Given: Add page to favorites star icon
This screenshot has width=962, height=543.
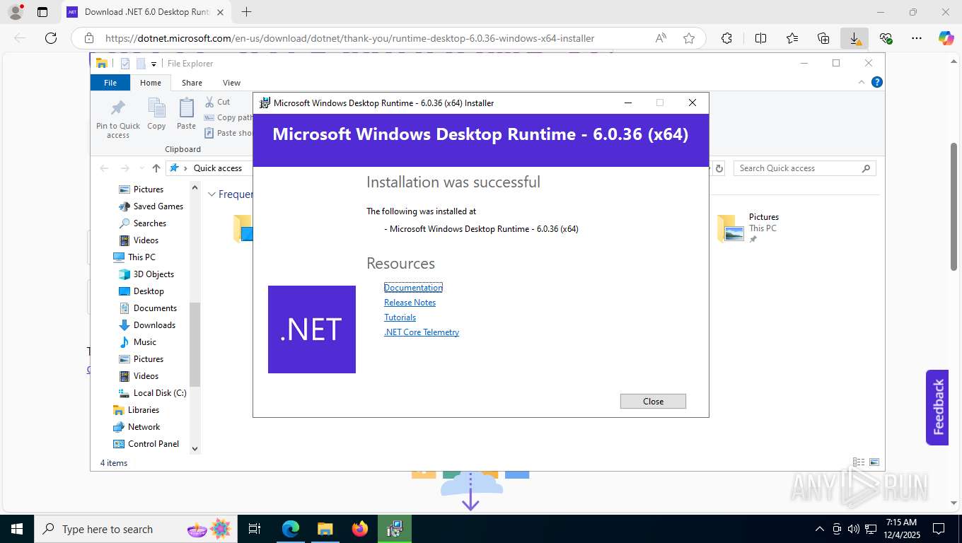Looking at the screenshot, I should pos(689,38).
